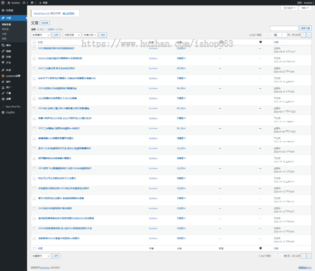Open the comments bubble in the admin bar
315x271 pixels.
32,3
